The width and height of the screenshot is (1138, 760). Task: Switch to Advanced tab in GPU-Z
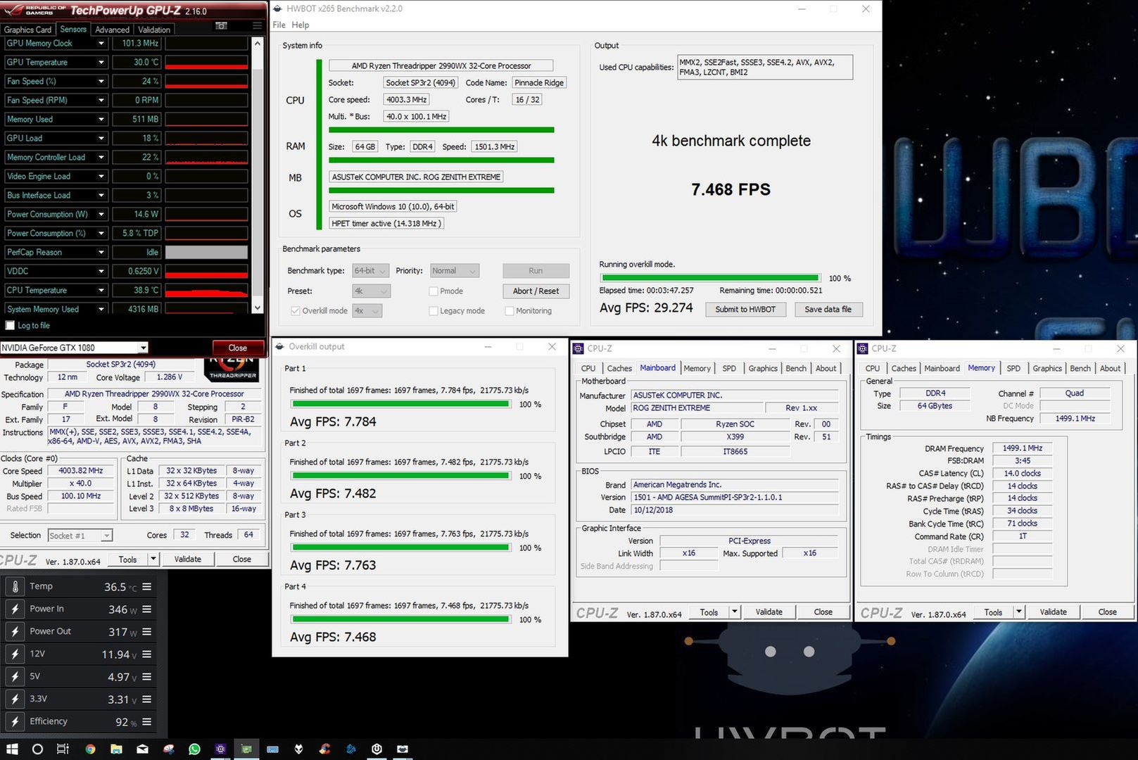click(112, 30)
